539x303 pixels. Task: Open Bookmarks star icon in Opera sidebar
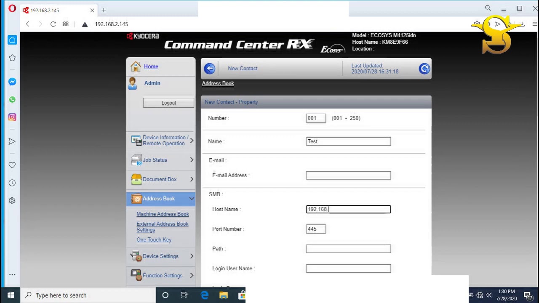pos(12,58)
